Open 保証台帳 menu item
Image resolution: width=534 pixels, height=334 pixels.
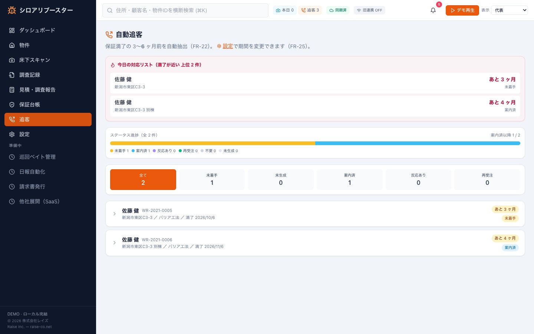tap(48, 105)
